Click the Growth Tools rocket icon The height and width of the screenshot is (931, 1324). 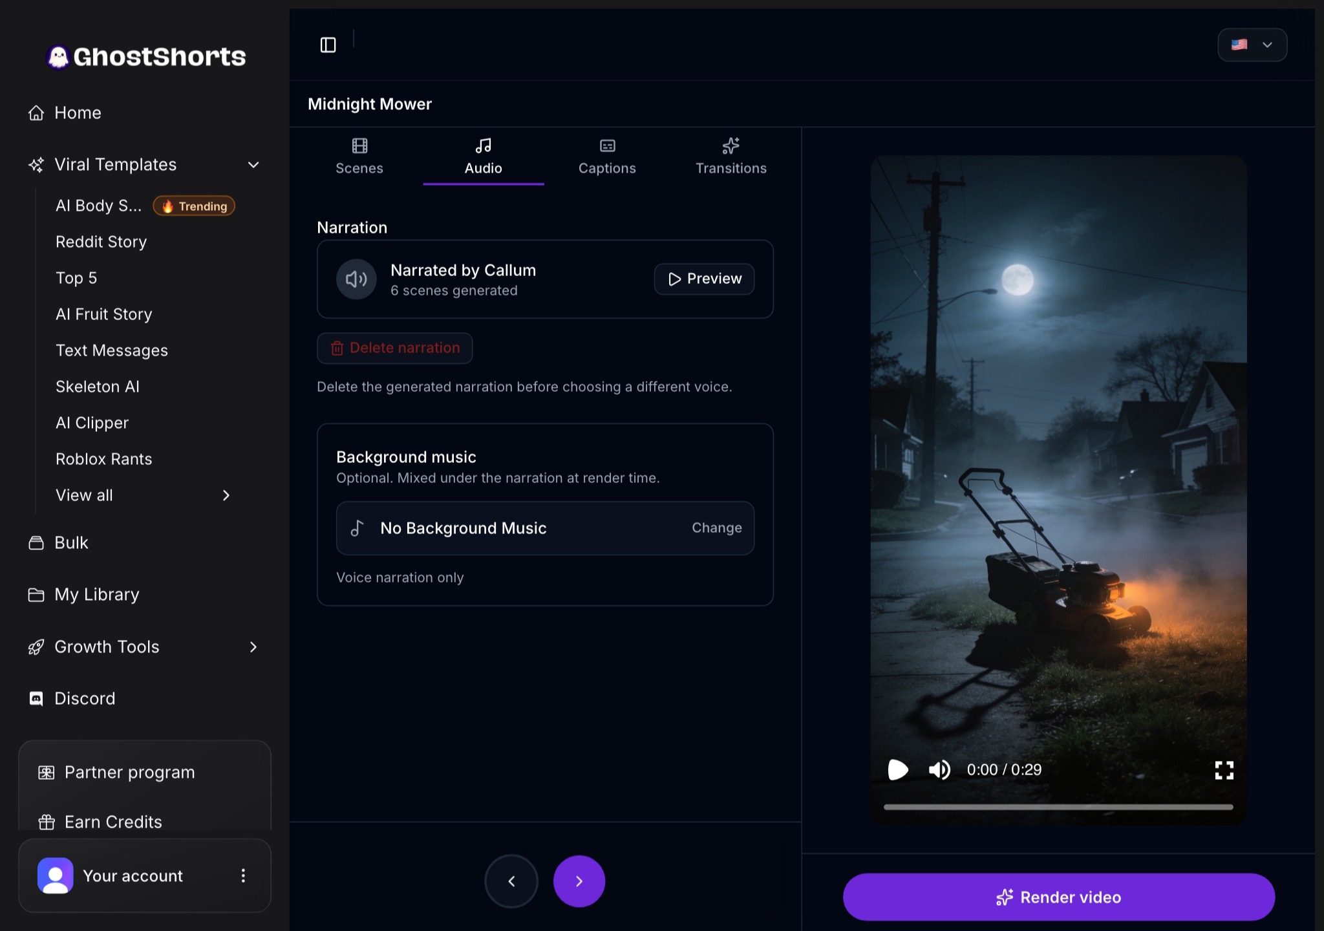[x=36, y=647]
